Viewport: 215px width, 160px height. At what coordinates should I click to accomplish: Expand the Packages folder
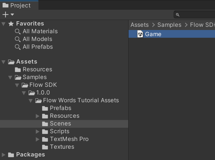4,155
